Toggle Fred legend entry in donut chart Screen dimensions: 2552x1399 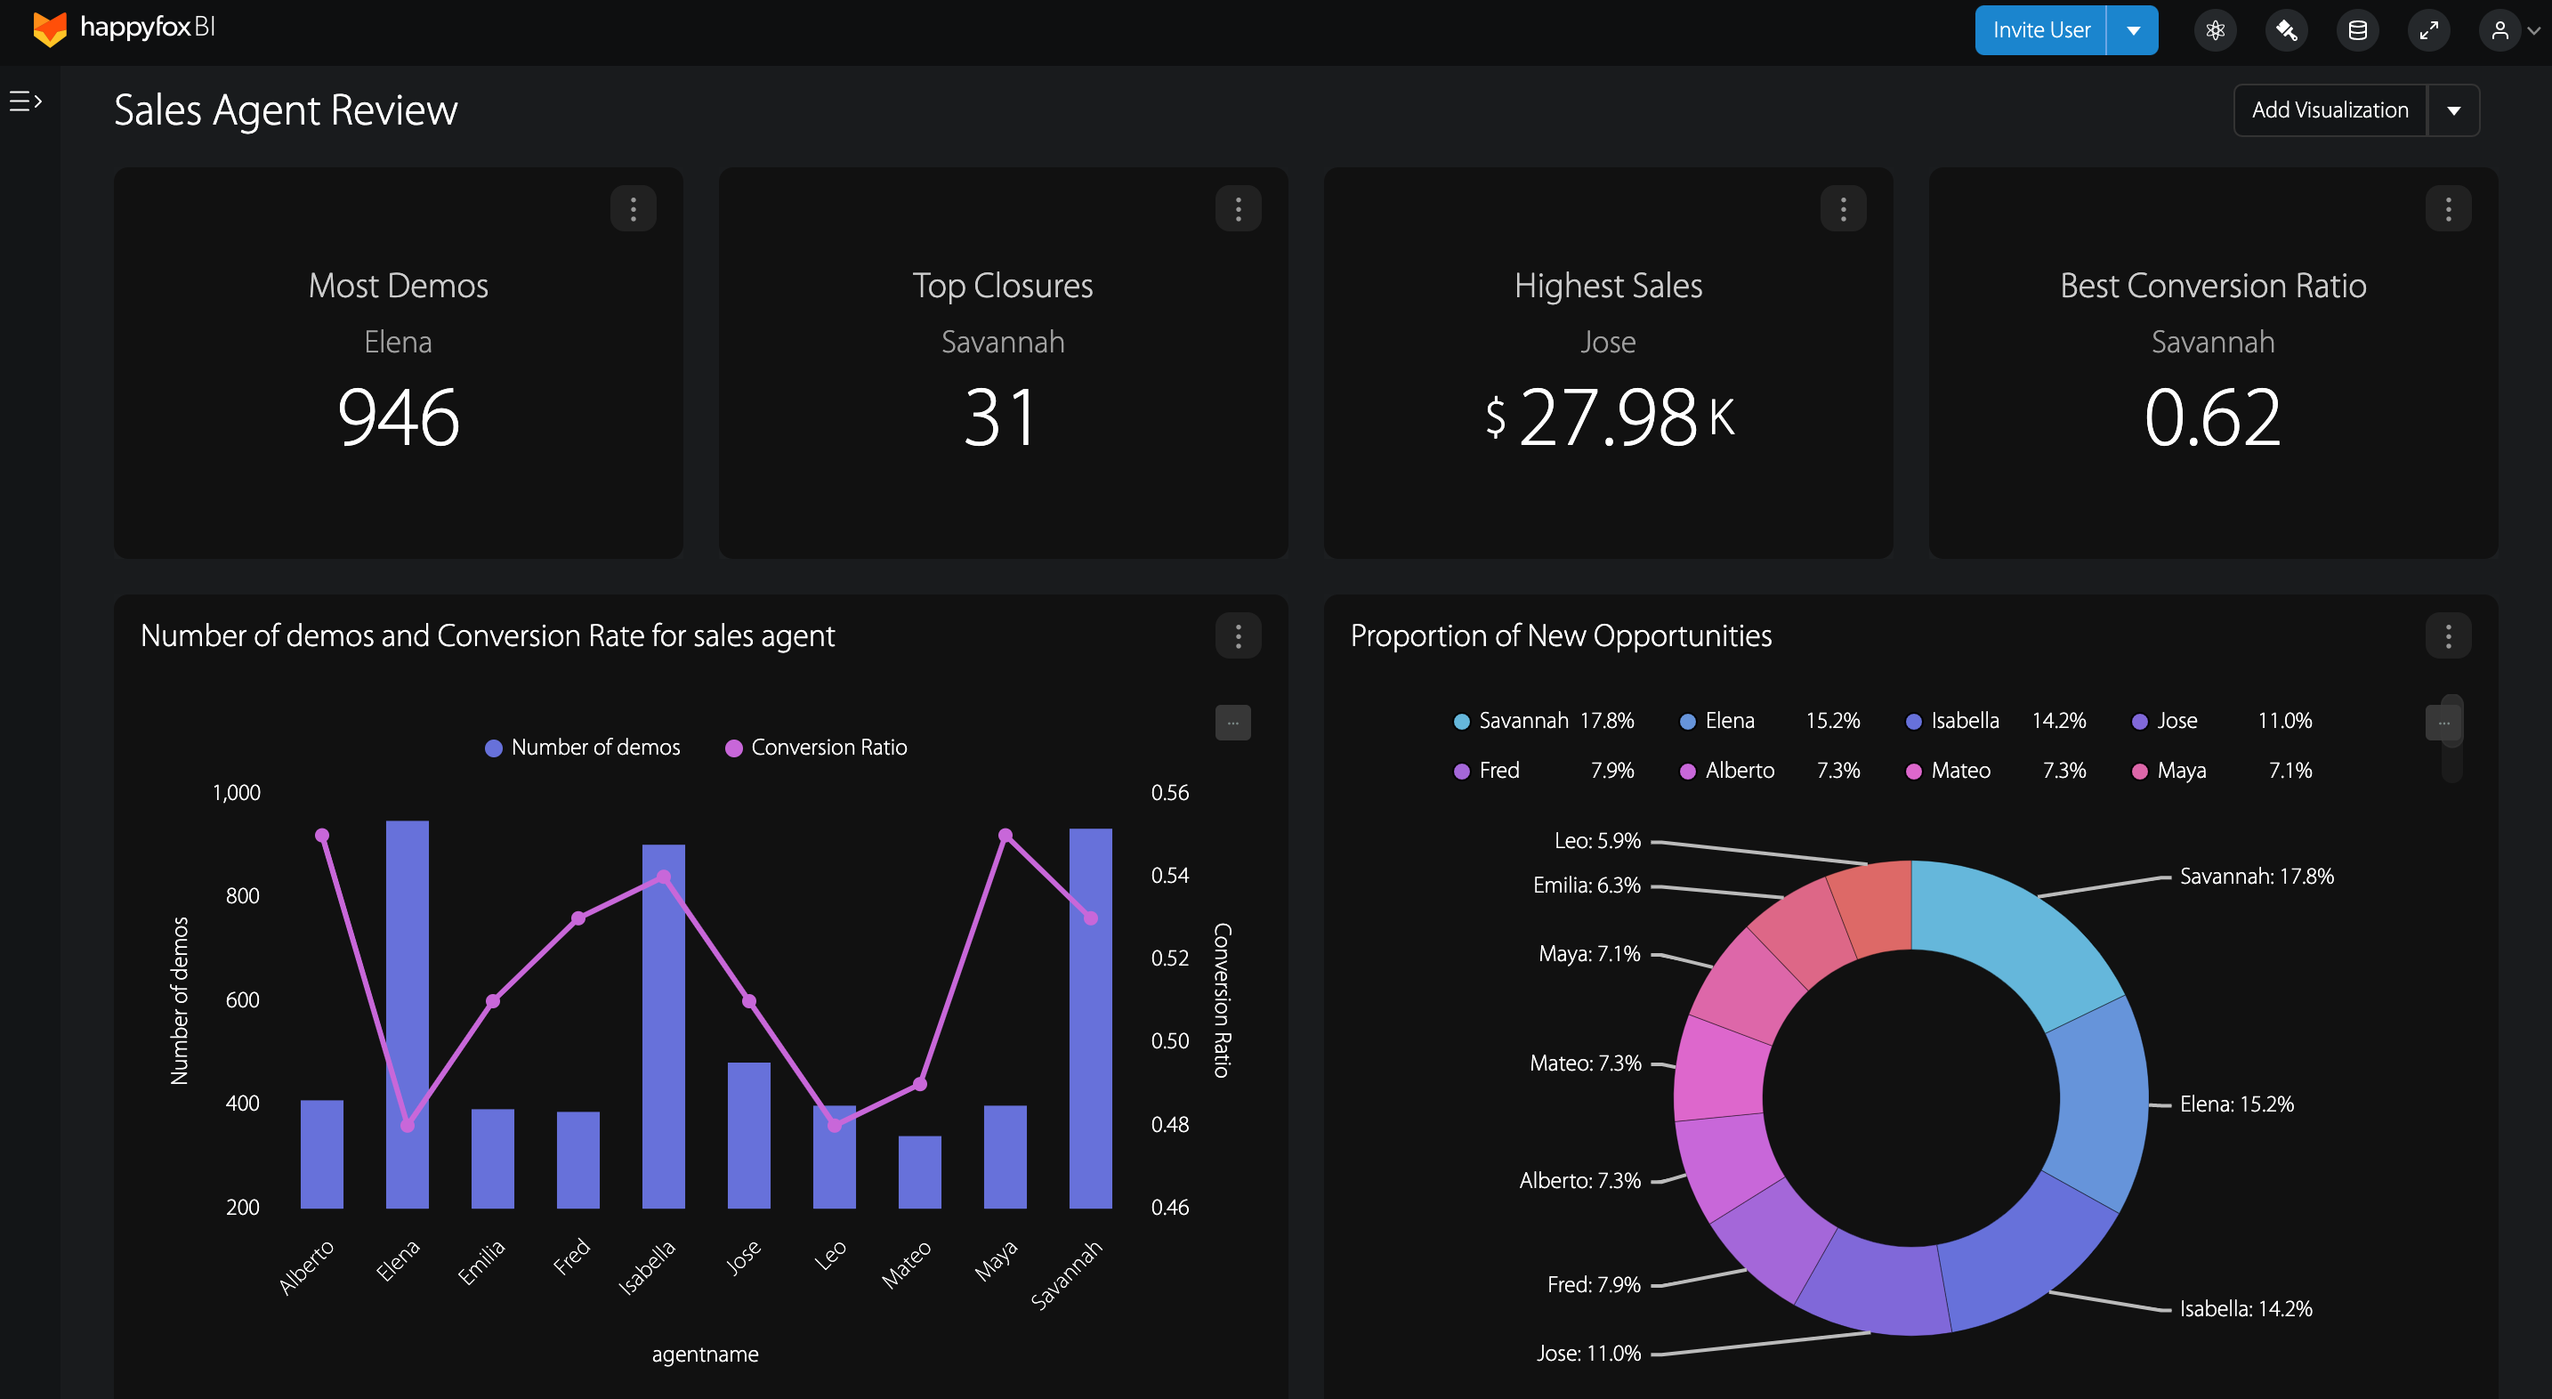tap(1544, 770)
